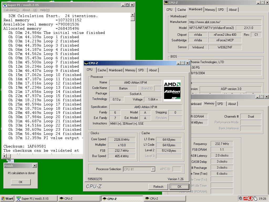Open the ATI tray icon
Image resolution: width=269 pixels, height=202 pixels.
245,199
